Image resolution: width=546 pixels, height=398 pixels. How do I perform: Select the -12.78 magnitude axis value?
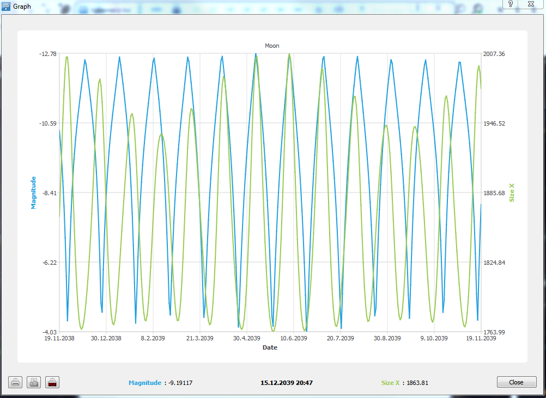pos(48,54)
